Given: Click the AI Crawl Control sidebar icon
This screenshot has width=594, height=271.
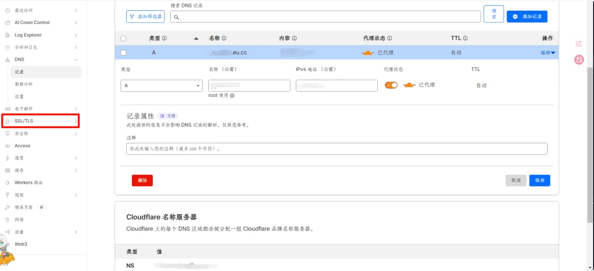Looking at the screenshot, I should pyautogui.click(x=7, y=22).
